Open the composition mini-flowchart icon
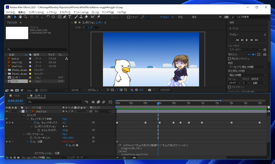 point(86,102)
